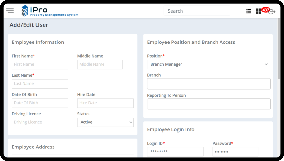Open the Status dropdown

coord(105,122)
